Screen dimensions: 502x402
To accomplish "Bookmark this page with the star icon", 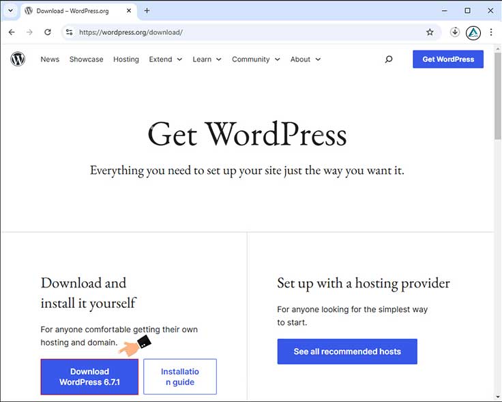I will click(430, 32).
